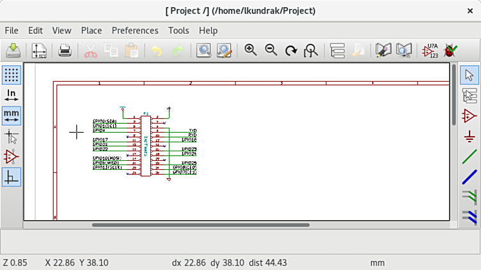Switch units to inches

(12, 95)
